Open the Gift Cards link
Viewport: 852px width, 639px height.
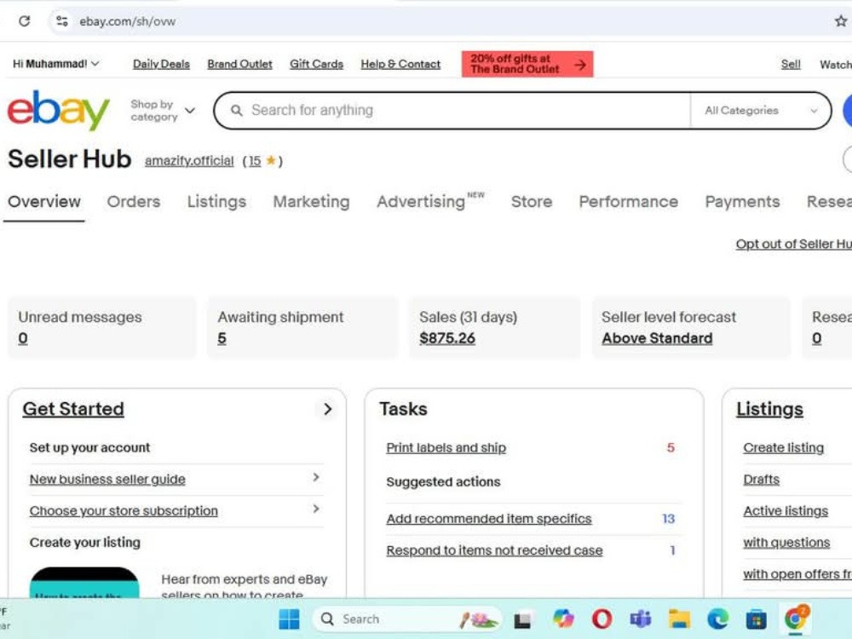316,64
